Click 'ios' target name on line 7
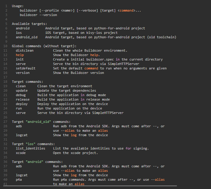Viewport: 211px width, 189px height. point(19,33)
